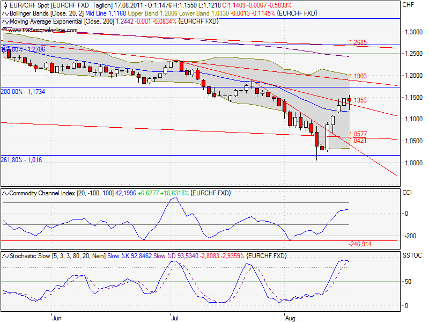Click the Commodity Channel Index line icon
The height and width of the screenshot is (322, 429).
(x=5, y=194)
